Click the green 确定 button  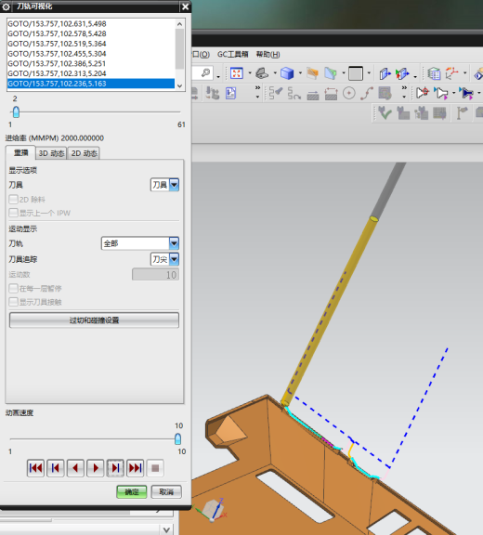132,491
